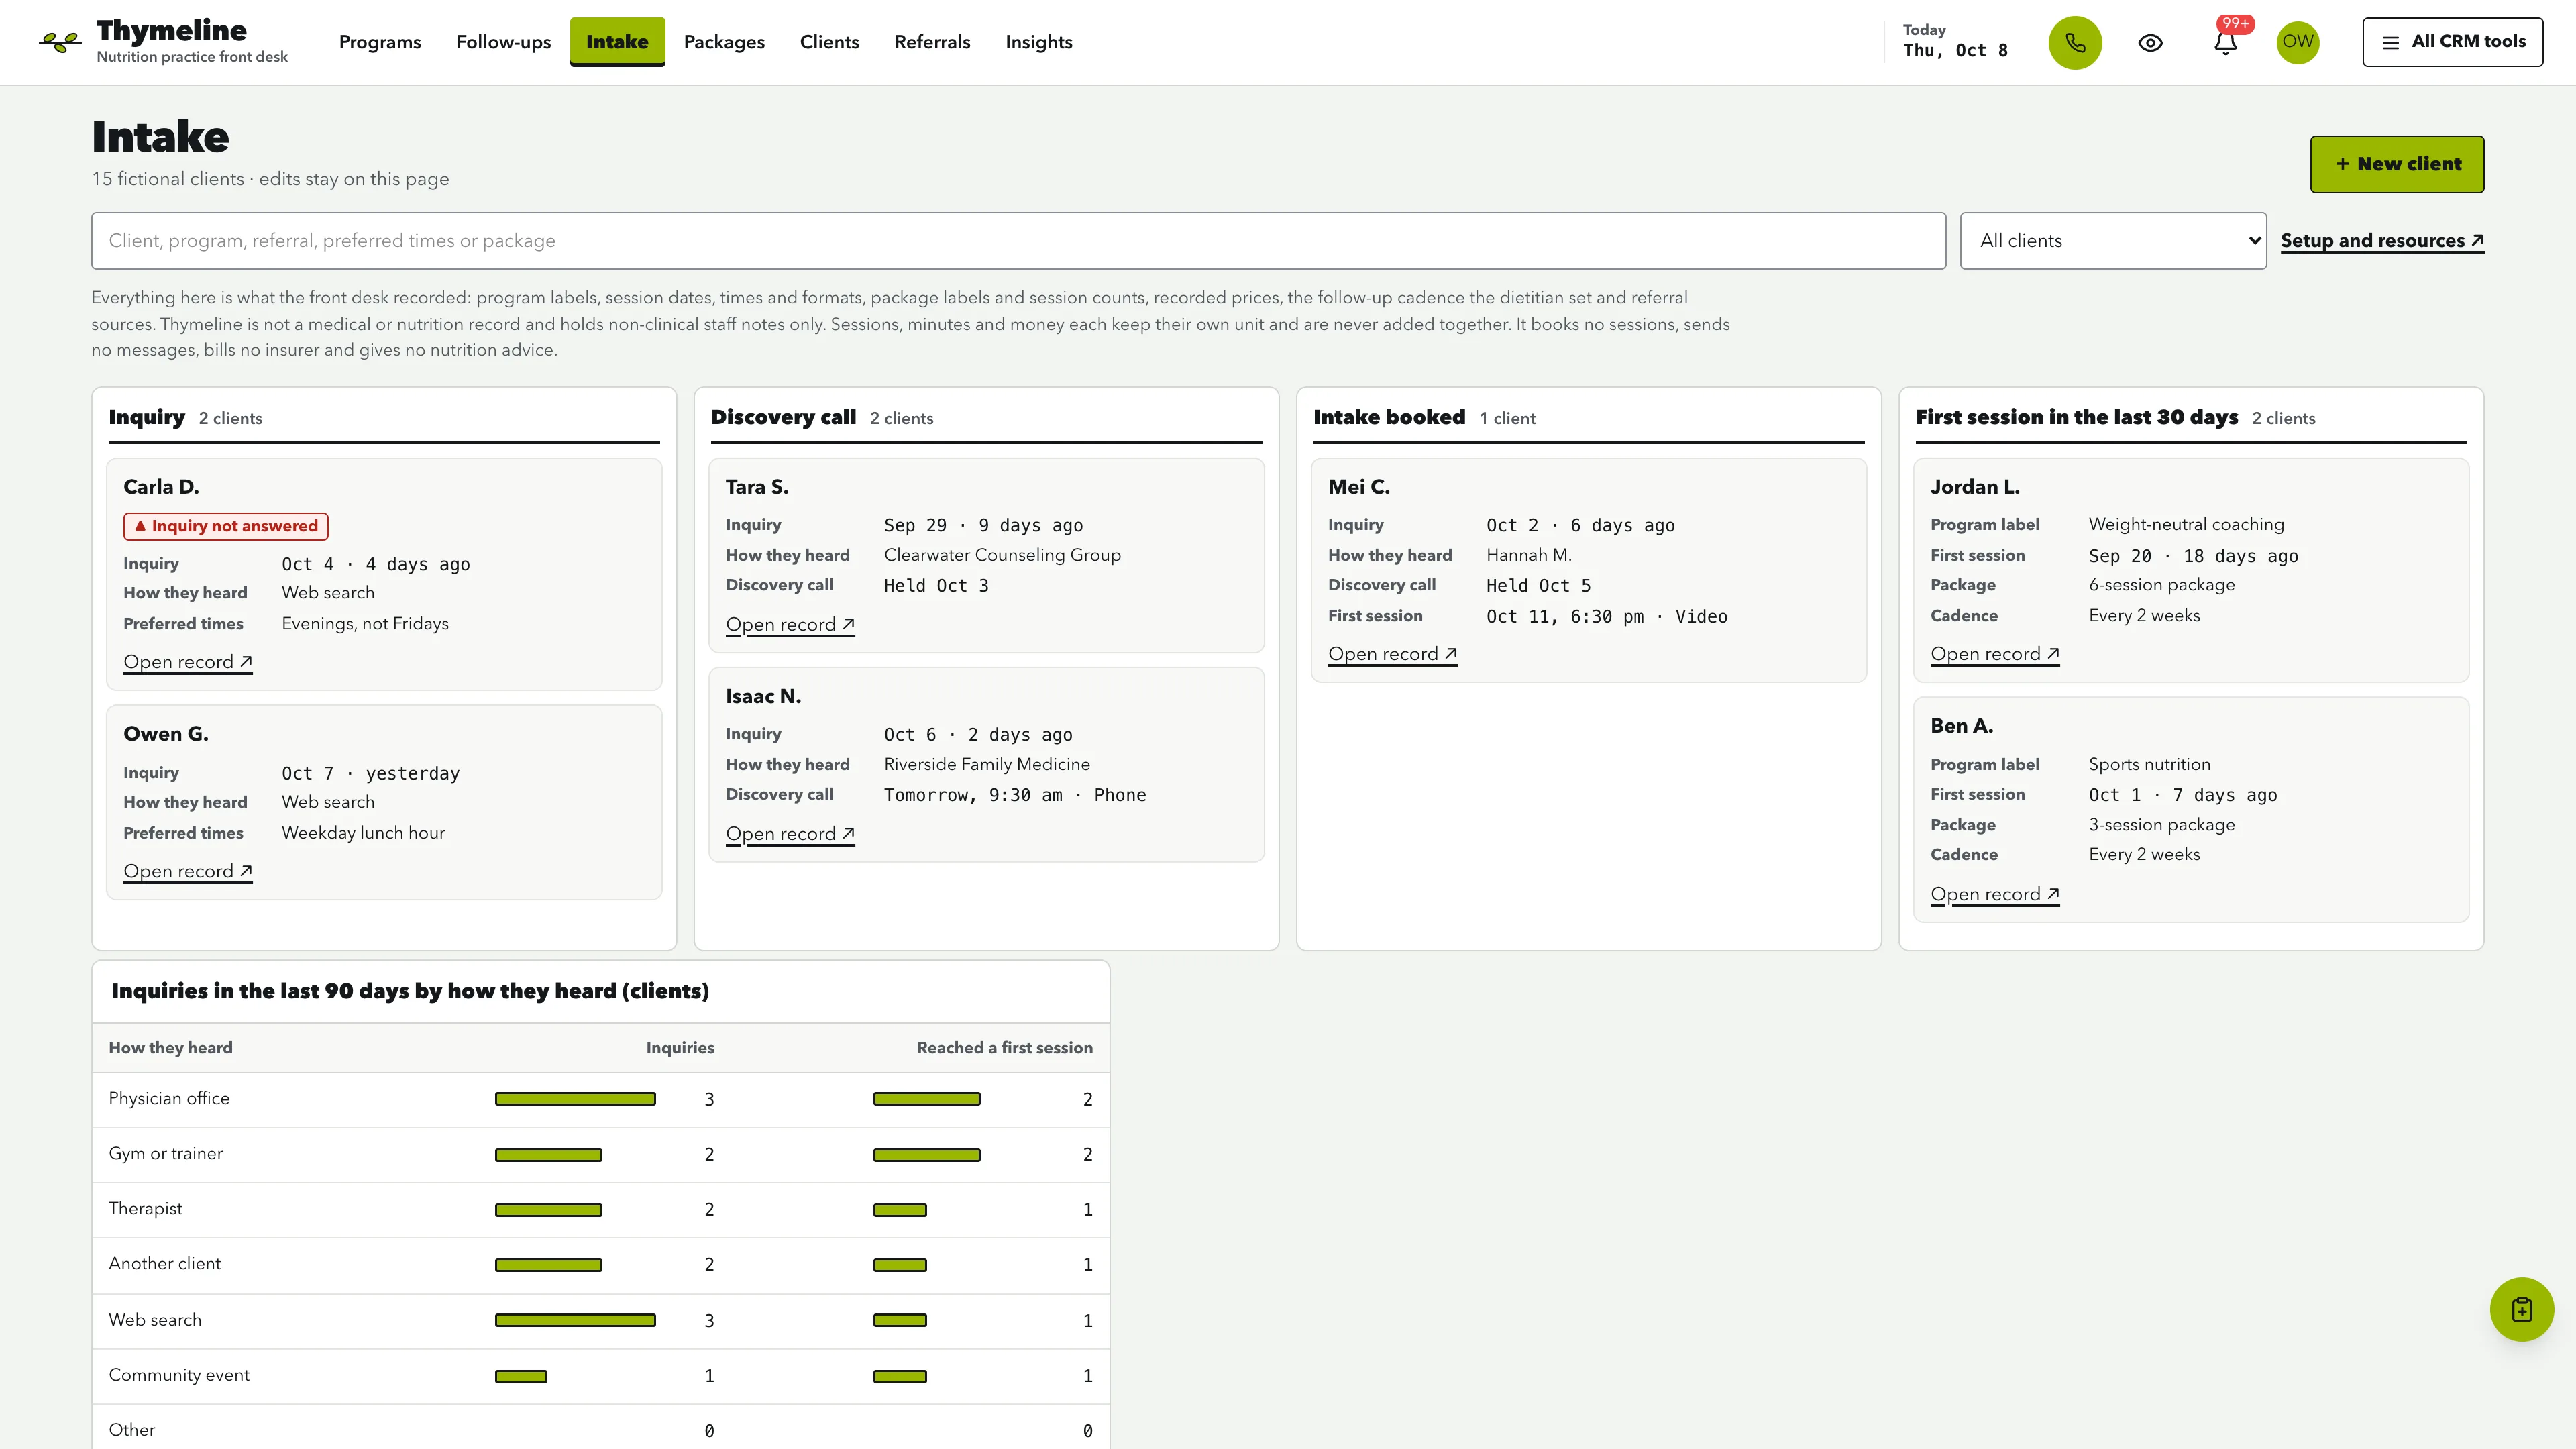Click the Therapist row label
Image resolution: width=2576 pixels, height=1449 pixels.
click(x=146, y=1208)
